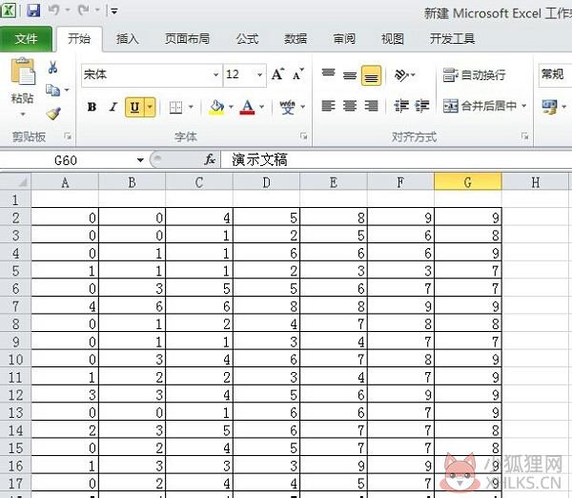Apply red font color A

click(x=247, y=107)
